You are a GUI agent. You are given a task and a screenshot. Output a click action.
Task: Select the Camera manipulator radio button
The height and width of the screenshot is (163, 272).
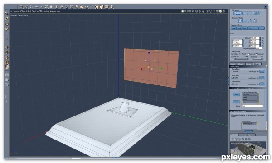pos(248,54)
